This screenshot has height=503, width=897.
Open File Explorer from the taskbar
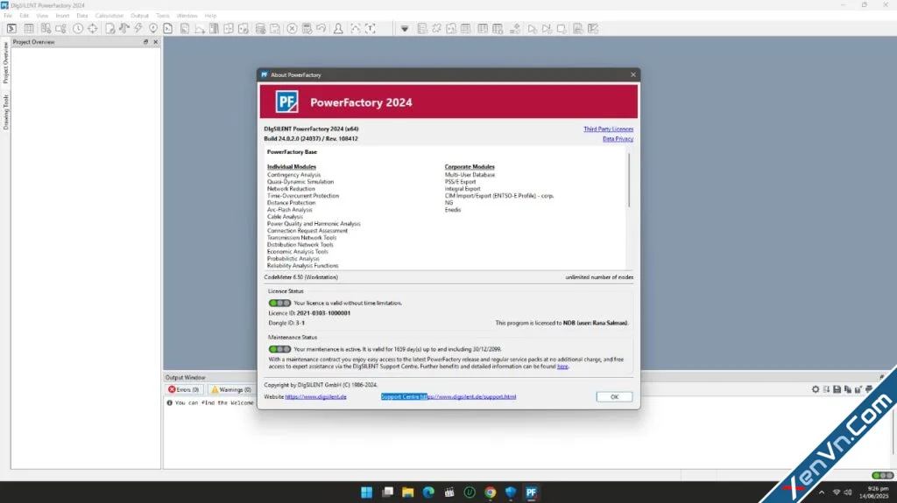tap(408, 493)
